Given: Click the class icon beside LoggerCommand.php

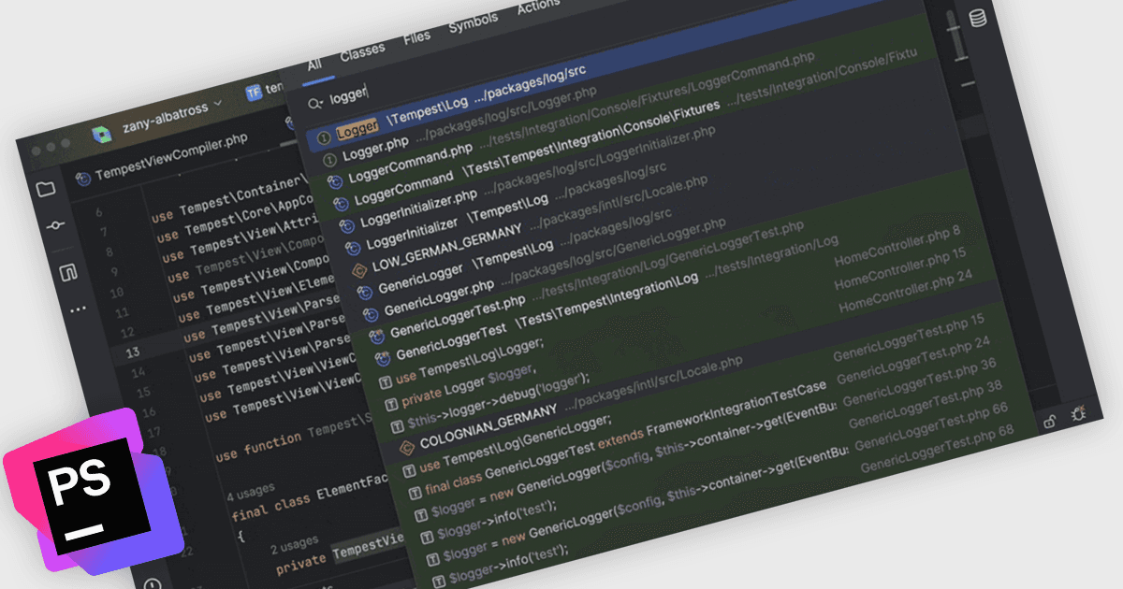Looking at the screenshot, I should tap(334, 180).
